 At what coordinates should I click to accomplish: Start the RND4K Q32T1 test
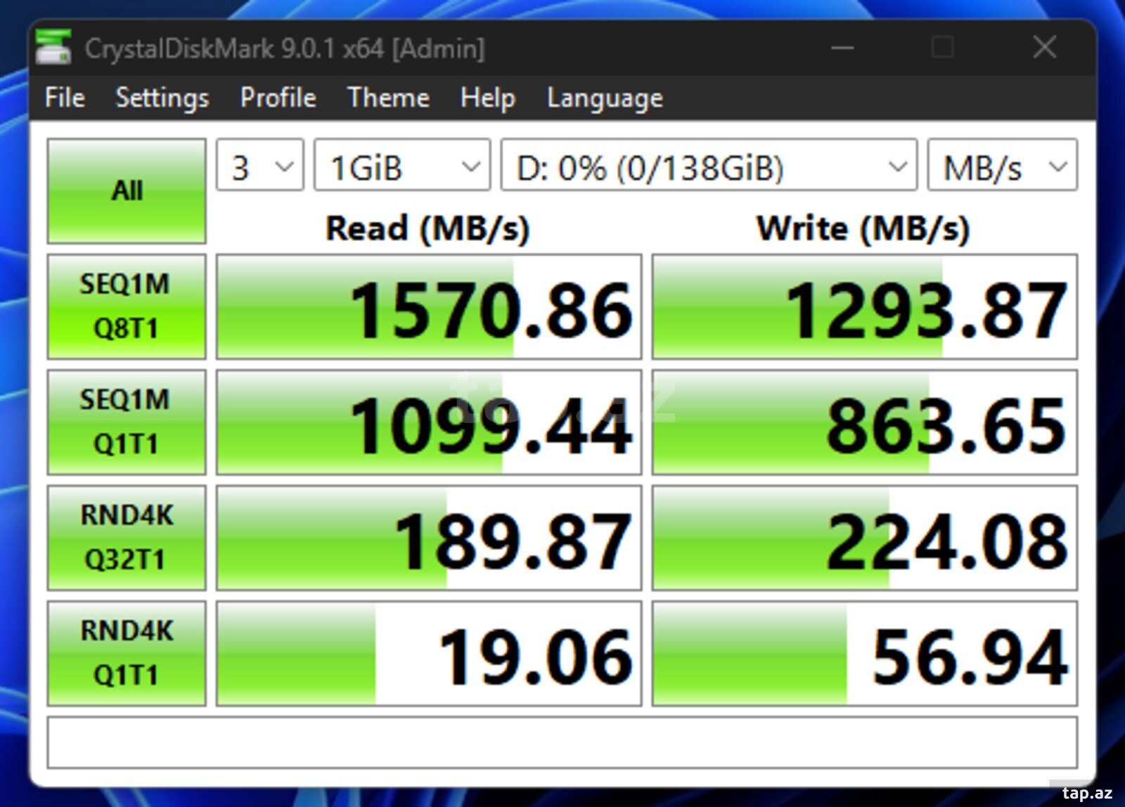coord(127,538)
